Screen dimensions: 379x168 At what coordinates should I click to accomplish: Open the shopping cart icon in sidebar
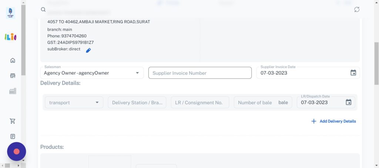pos(13,121)
